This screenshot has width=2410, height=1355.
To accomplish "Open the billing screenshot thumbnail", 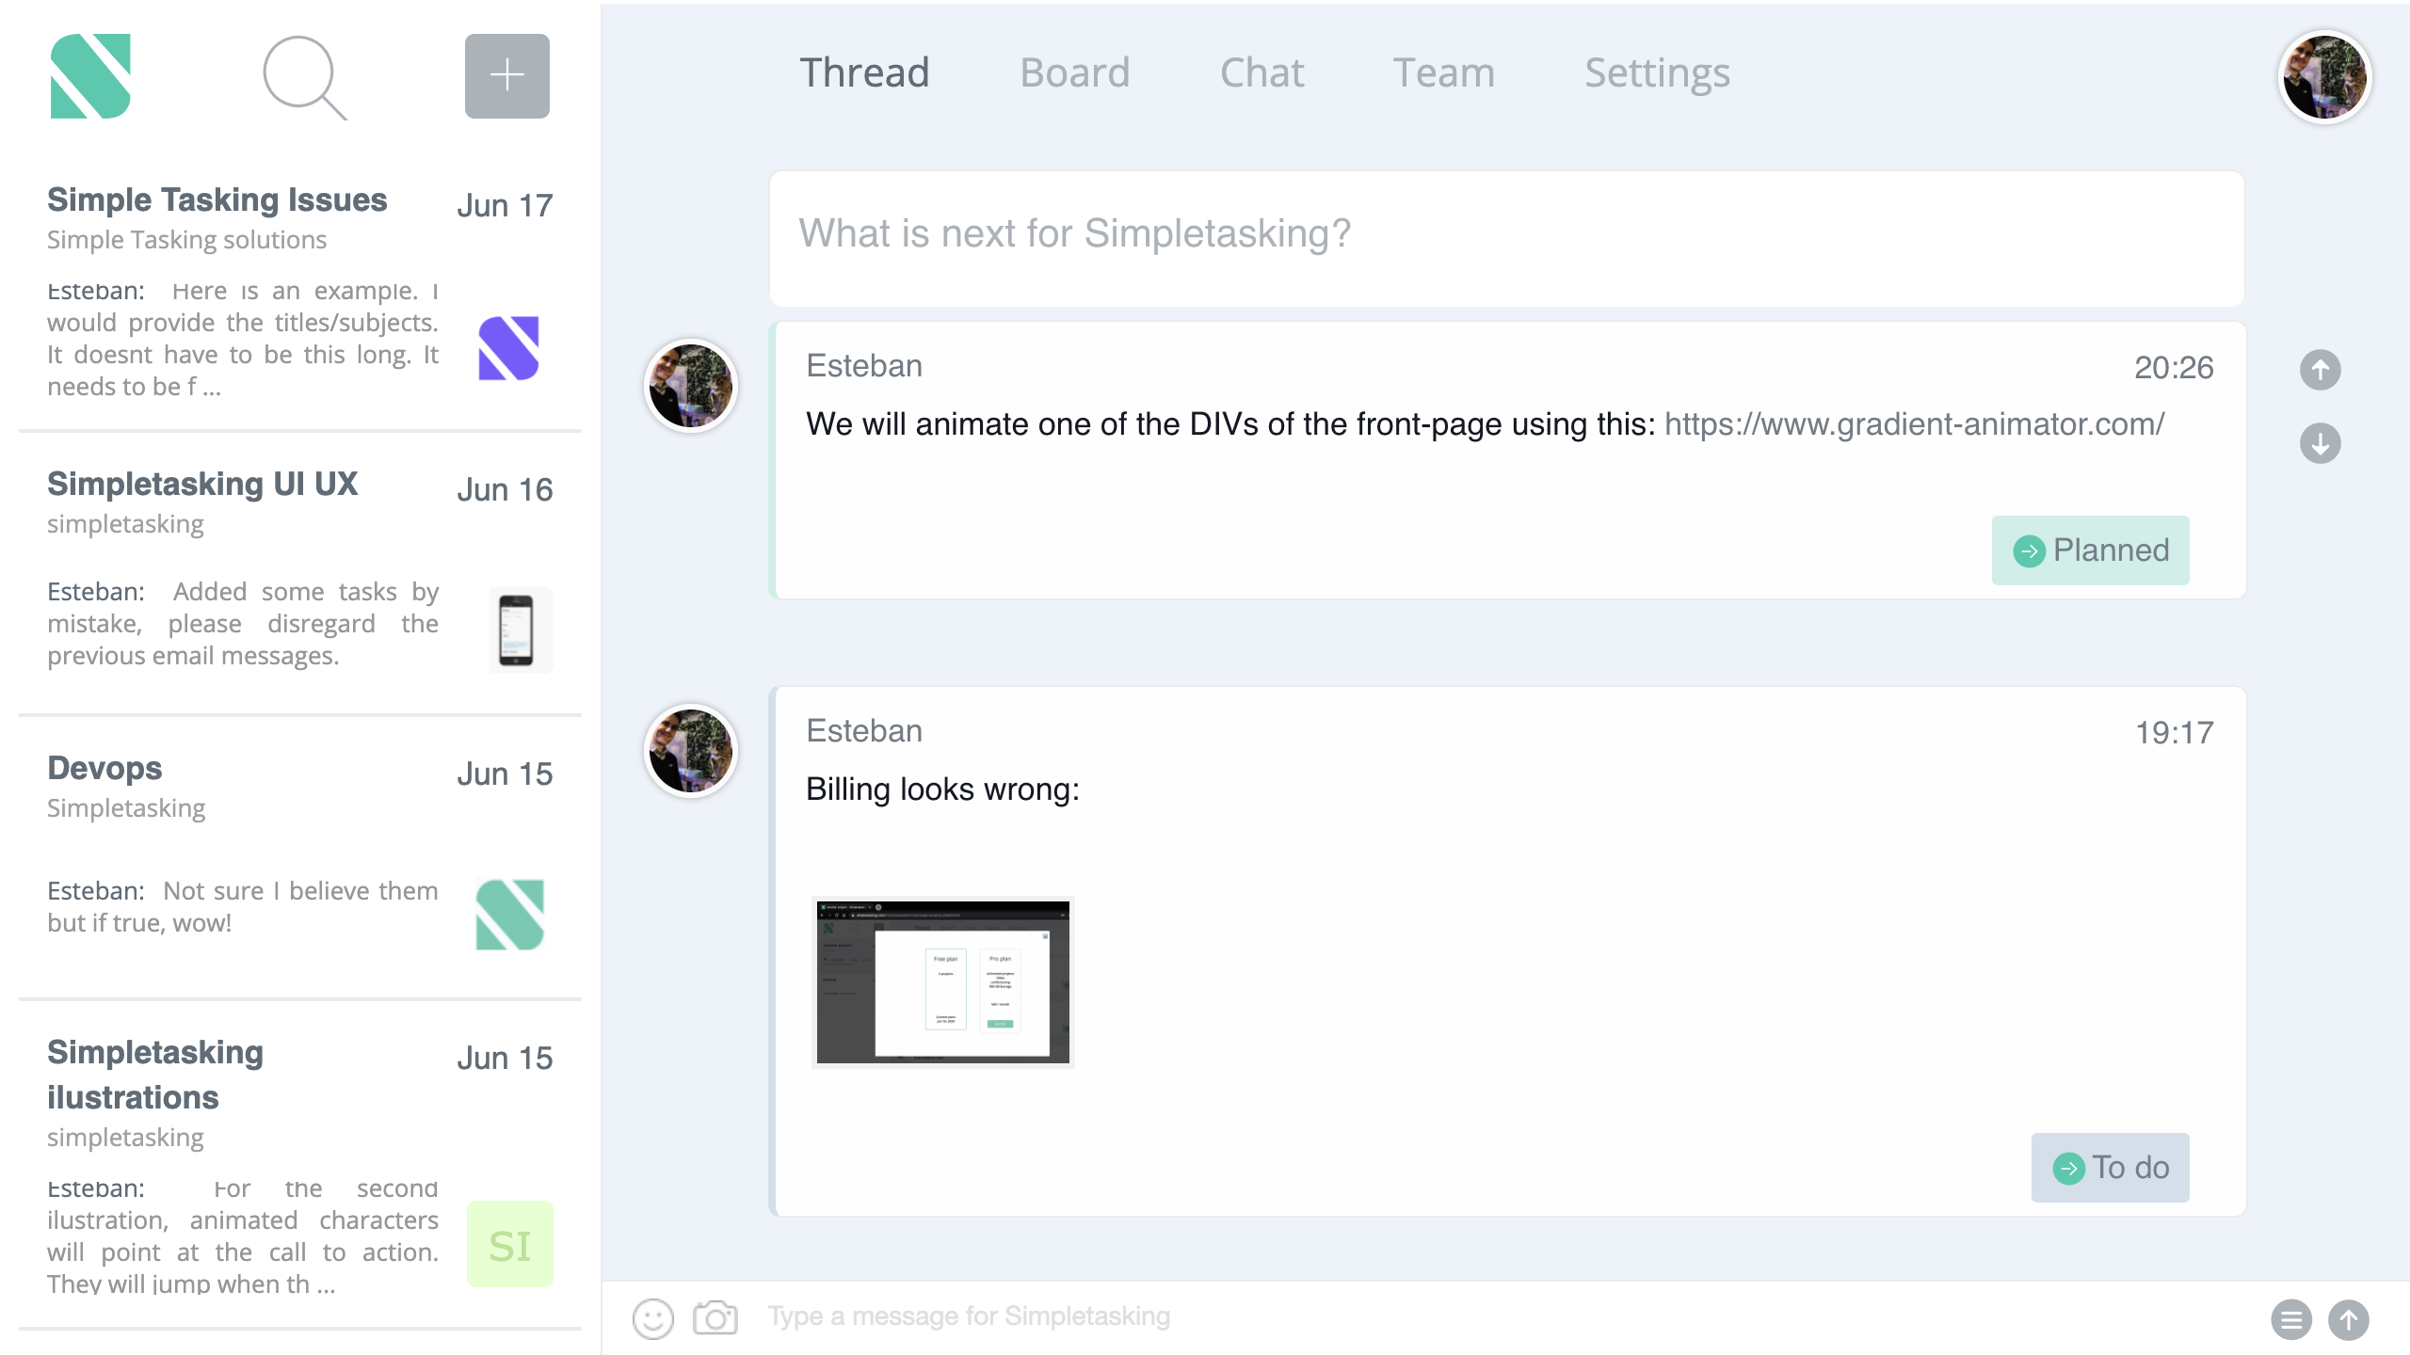I will click(942, 981).
